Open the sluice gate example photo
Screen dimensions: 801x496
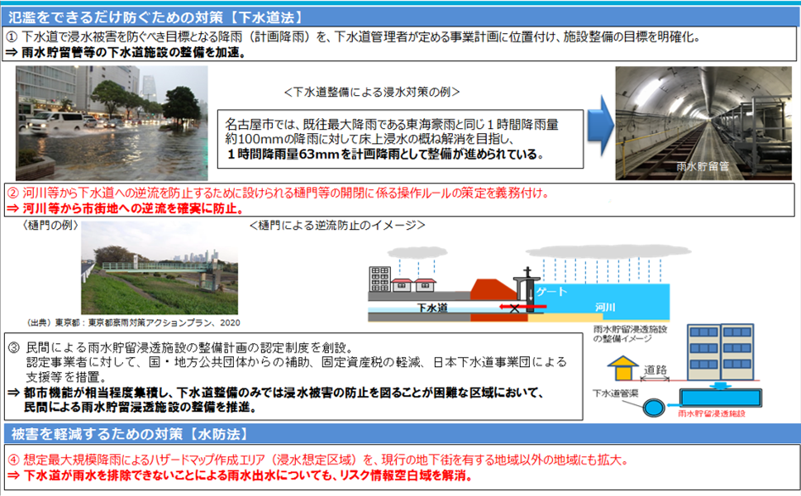pos(160,268)
